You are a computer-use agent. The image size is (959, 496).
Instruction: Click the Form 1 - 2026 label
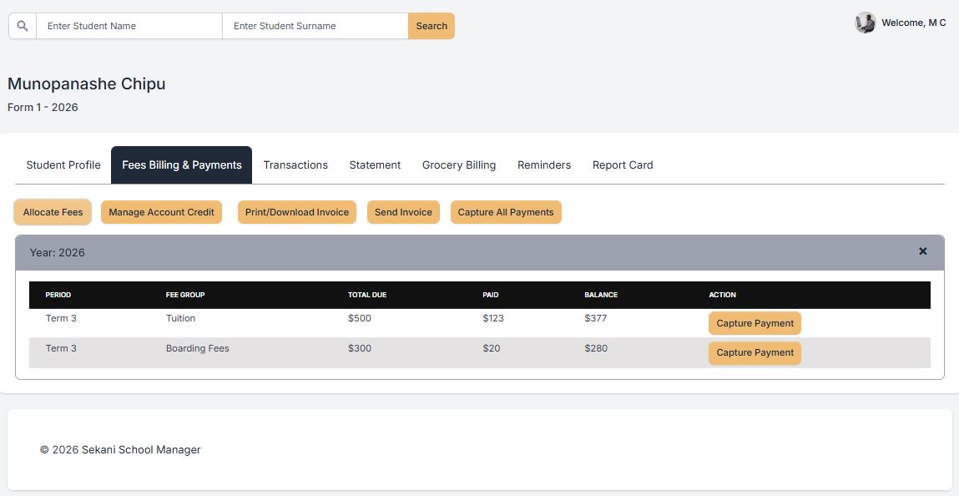coord(43,108)
